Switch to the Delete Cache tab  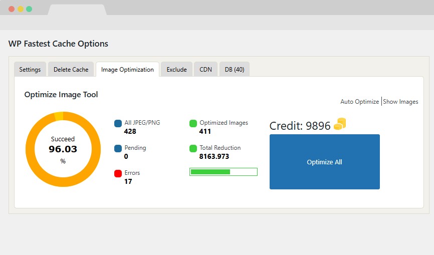71,69
